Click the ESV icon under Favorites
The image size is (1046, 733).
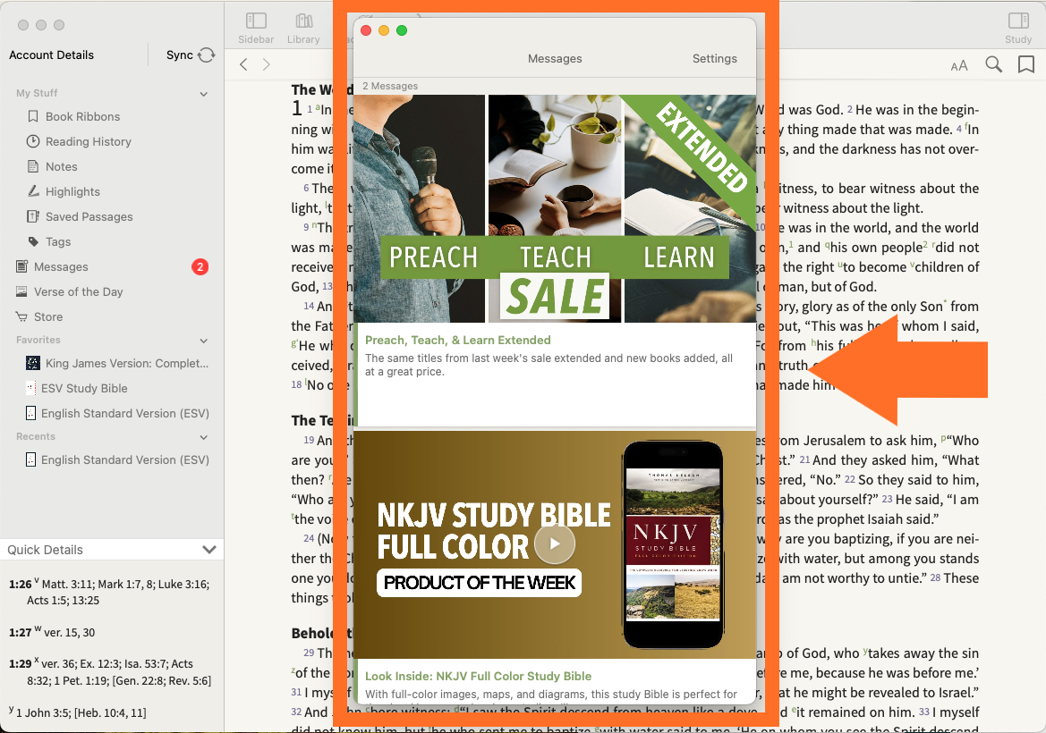pyautogui.click(x=30, y=413)
